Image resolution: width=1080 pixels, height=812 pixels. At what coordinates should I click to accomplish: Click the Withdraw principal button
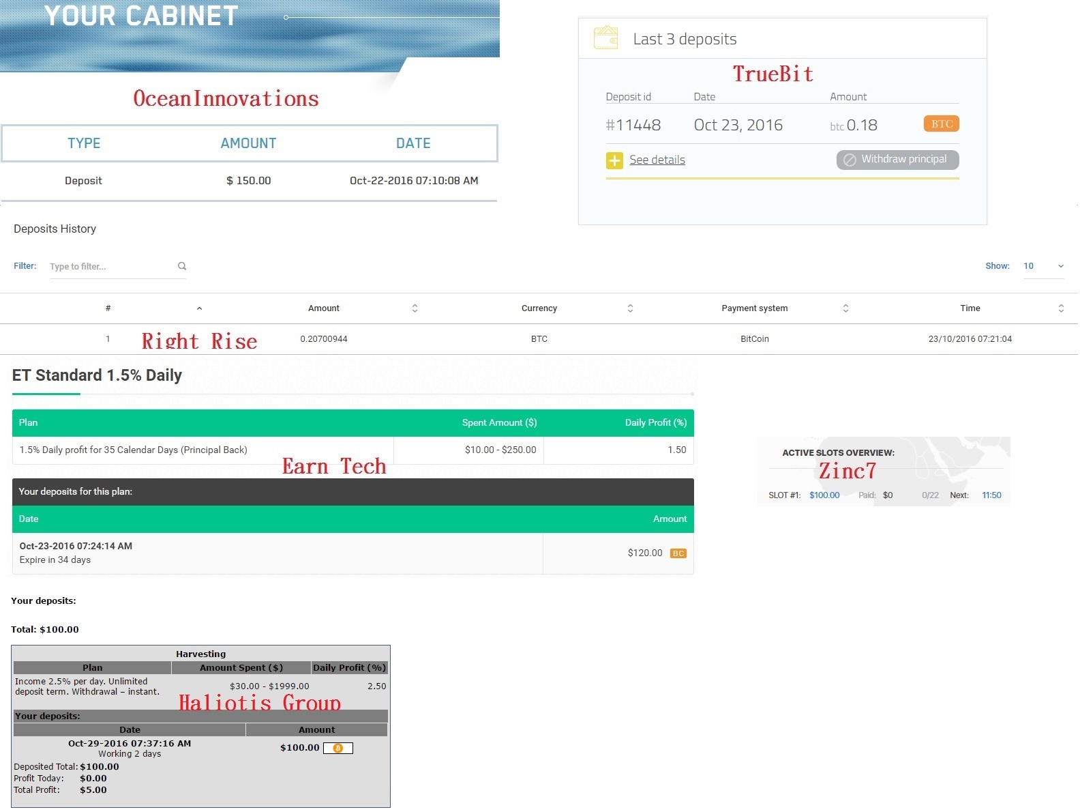897,160
